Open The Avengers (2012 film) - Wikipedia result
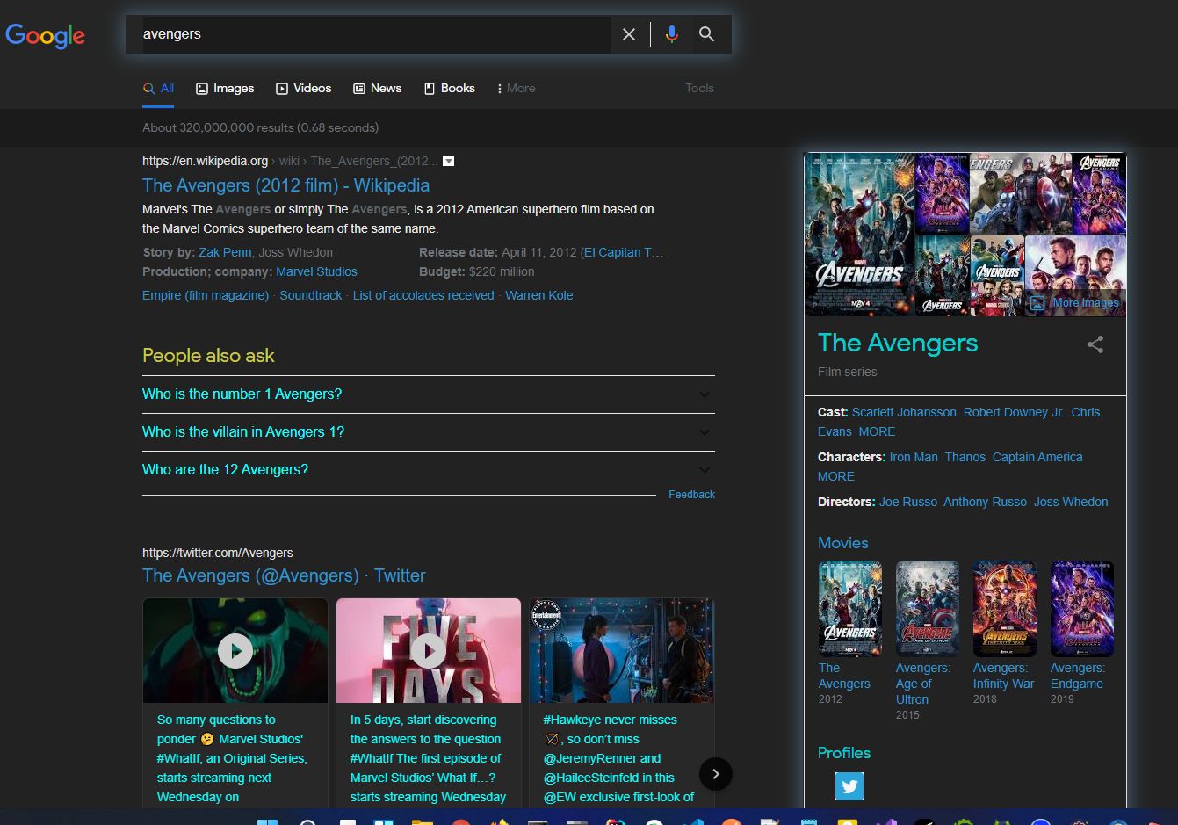The height and width of the screenshot is (825, 1178). pos(286,185)
